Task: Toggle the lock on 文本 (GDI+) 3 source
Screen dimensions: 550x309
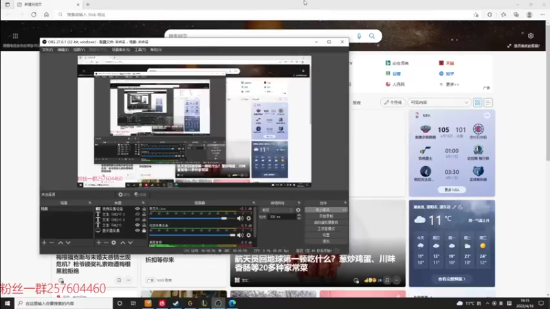Action: pyautogui.click(x=144, y=214)
